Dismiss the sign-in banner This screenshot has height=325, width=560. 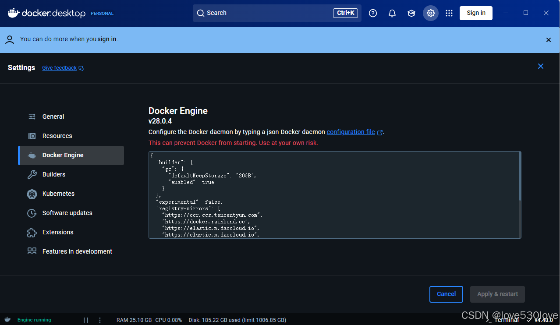549,40
